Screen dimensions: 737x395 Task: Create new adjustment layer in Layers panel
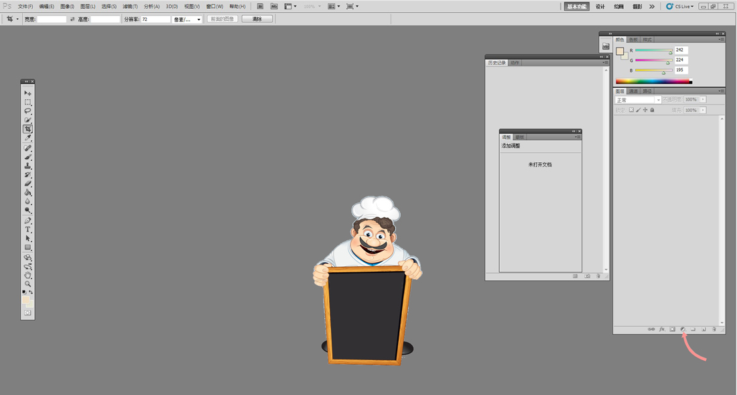coord(683,329)
